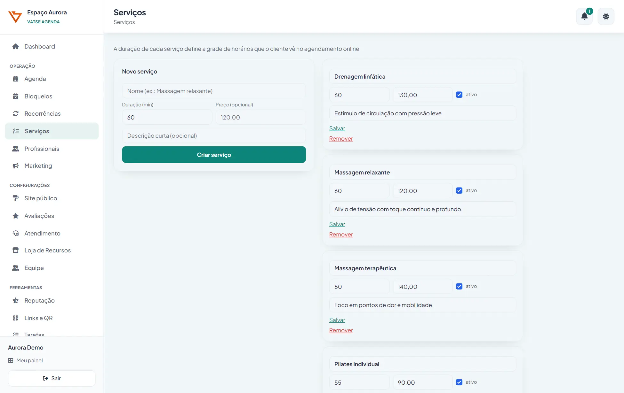Screen dimensions: 624x393
Task: Remove the Massagem terapêutica service
Action: pos(341,330)
